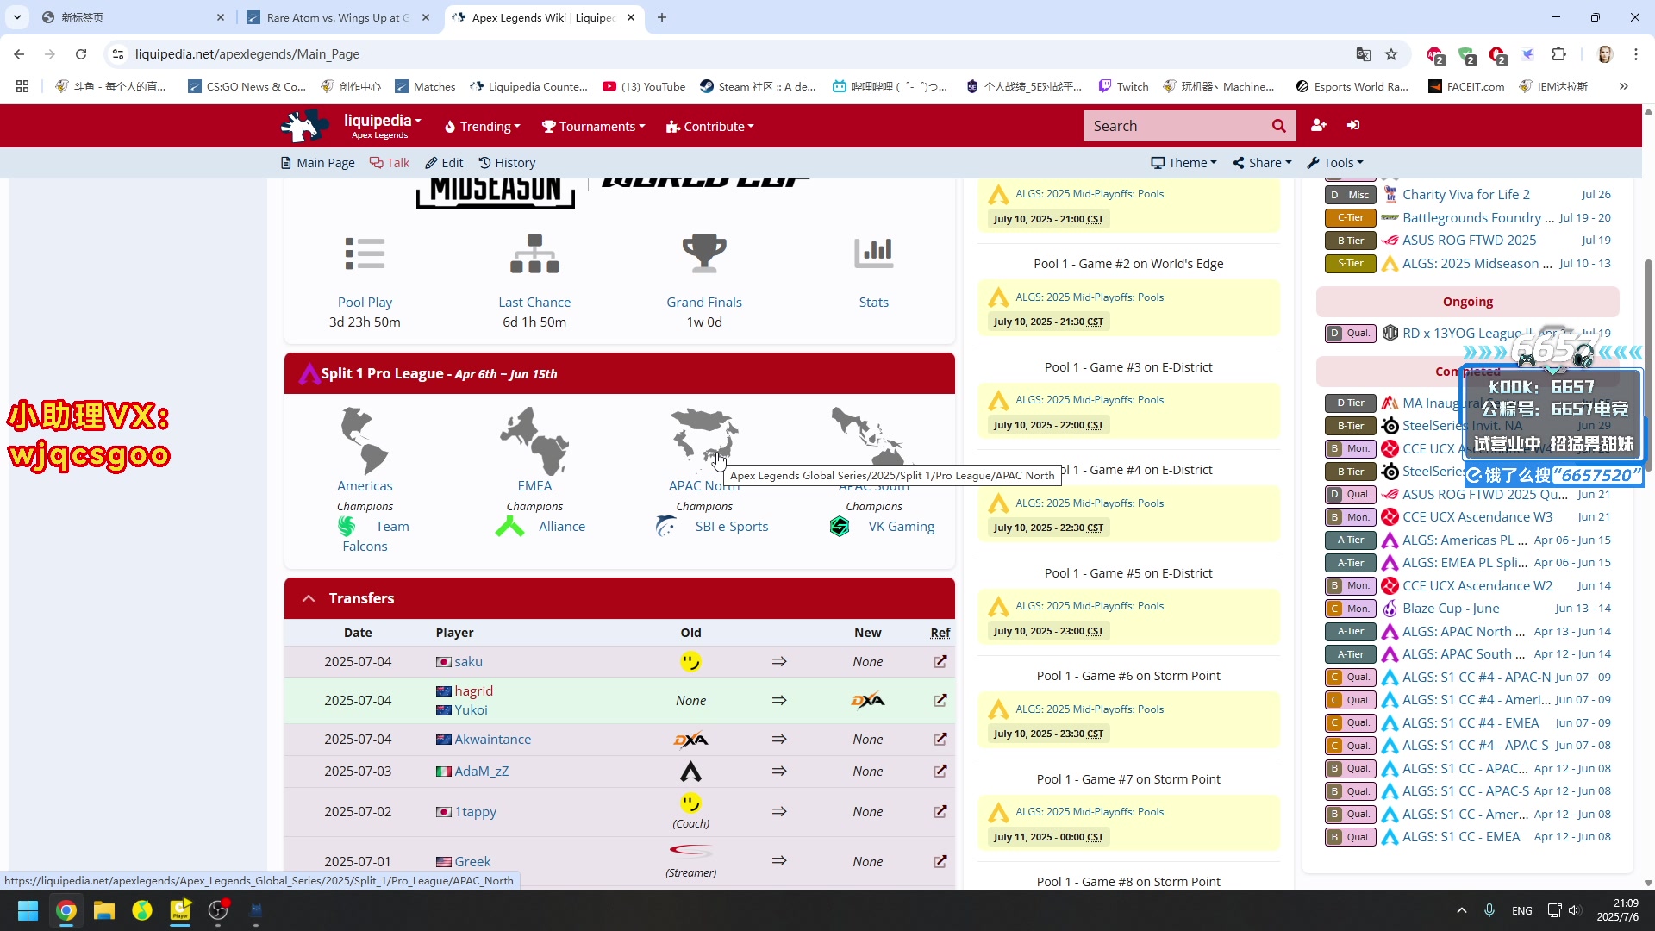
Task: Click the search magnifier icon
Action: [x=1278, y=126]
